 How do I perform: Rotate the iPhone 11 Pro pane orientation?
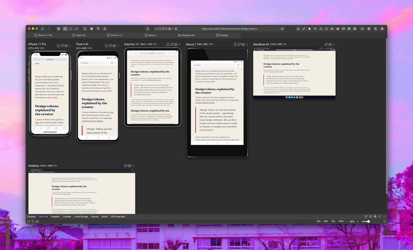tap(58, 46)
